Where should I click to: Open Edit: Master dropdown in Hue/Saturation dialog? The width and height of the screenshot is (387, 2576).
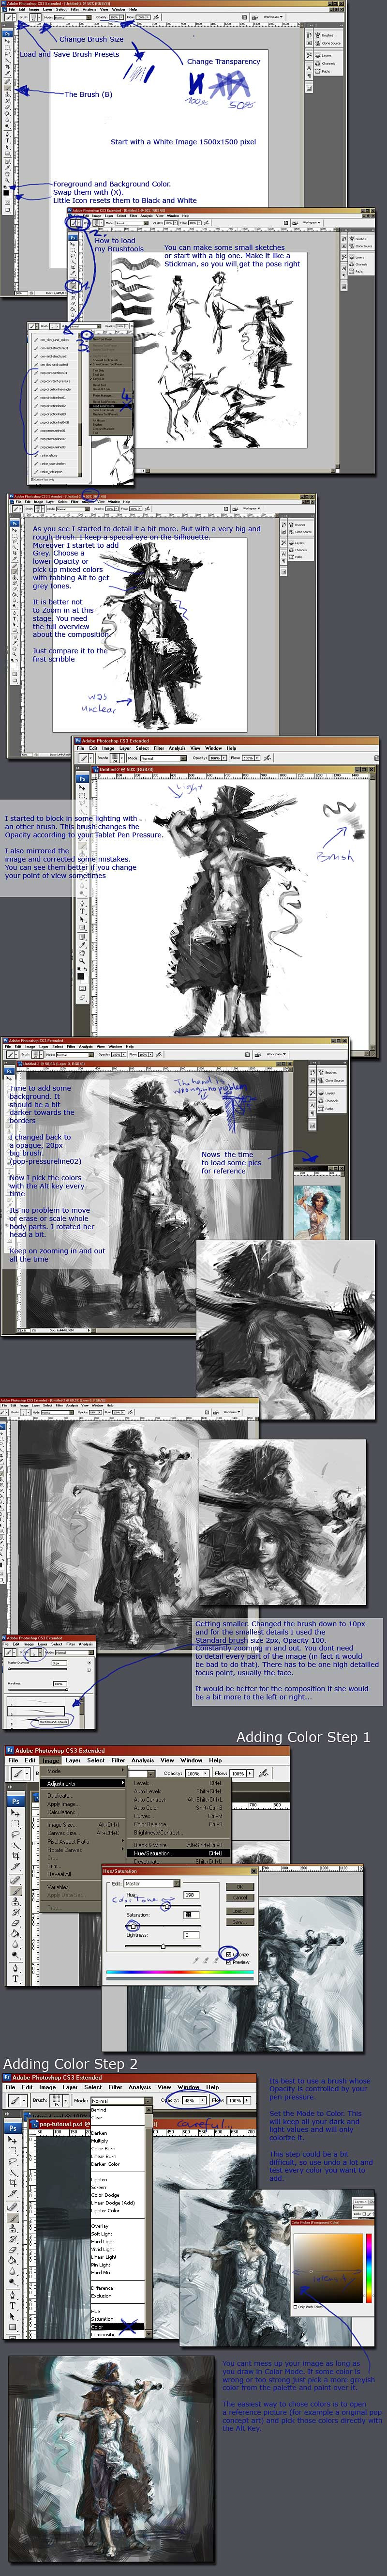152,1883
